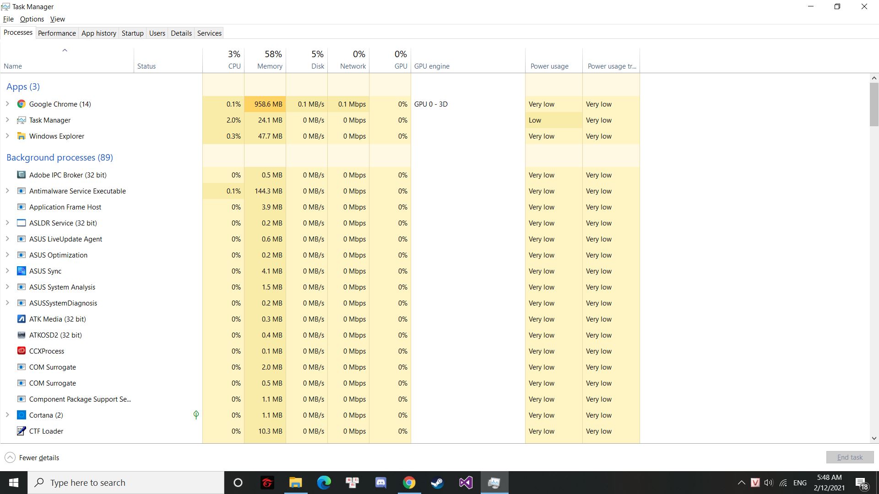Switch to the Startup tab
The width and height of the screenshot is (879, 494).
pyautogui.click(x=133, y=33)
